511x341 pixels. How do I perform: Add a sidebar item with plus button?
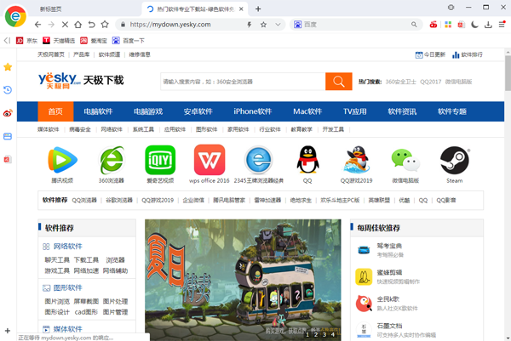tap(8, 331)
